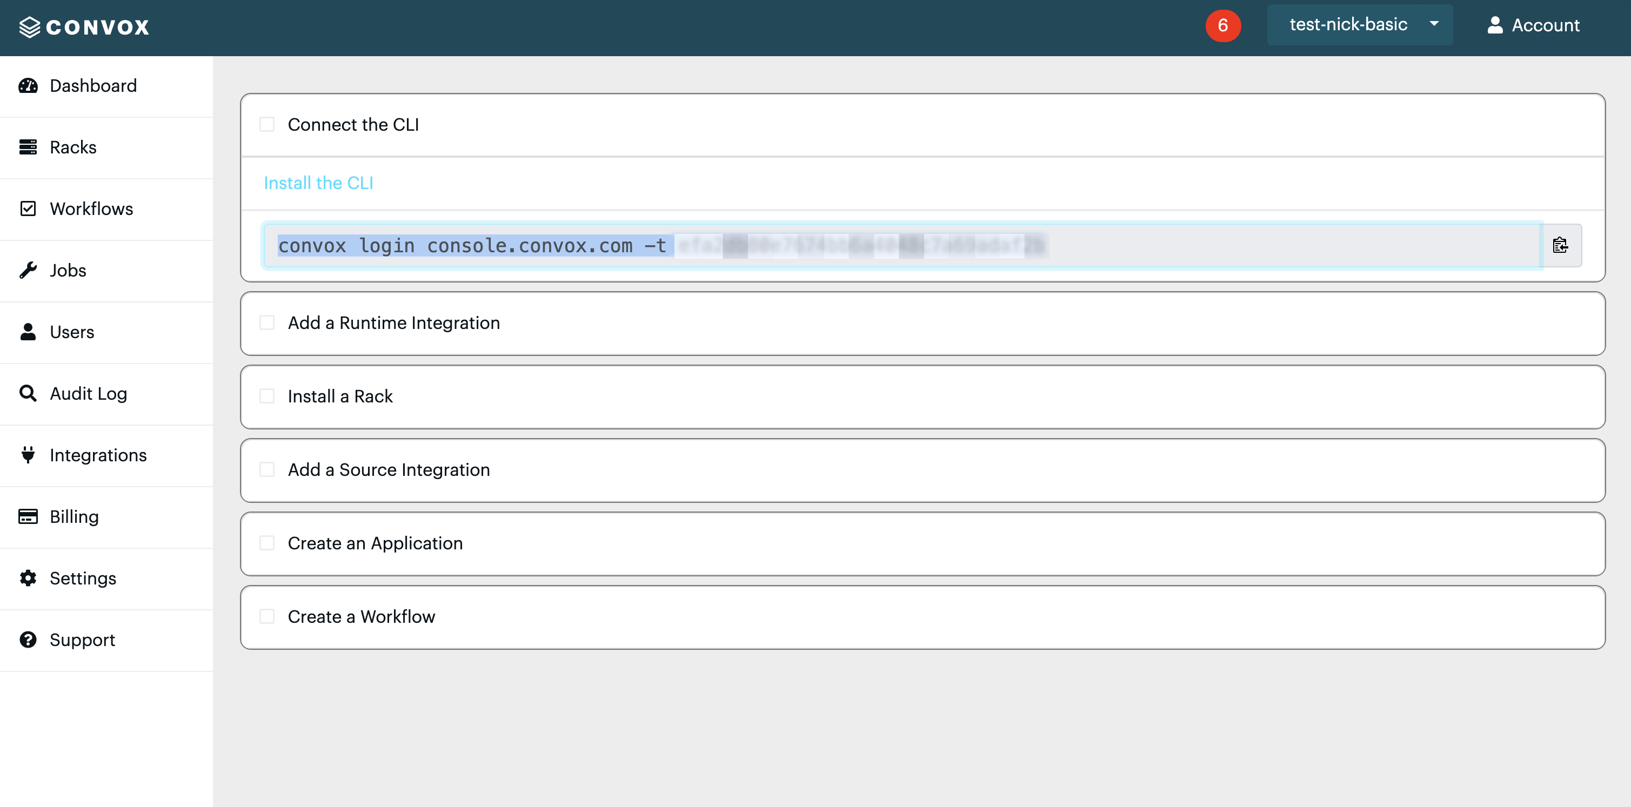Go to the Users section
Viewport: 1631px width, 807px height.
[71, 332]
